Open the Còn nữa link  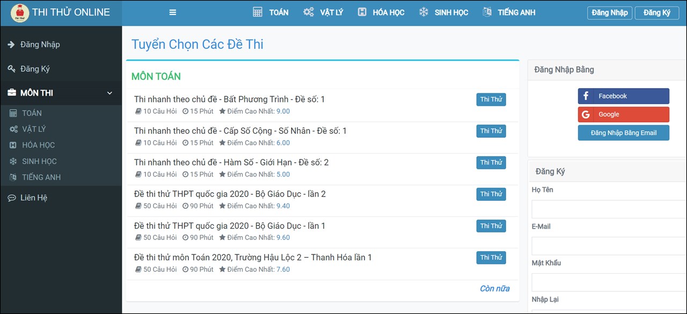(x=494, y=289)
